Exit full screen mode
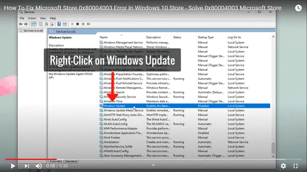 (296, 166)
